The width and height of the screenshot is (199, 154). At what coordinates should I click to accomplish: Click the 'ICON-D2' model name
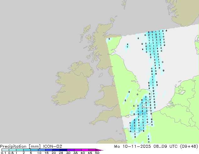[52, 146]
